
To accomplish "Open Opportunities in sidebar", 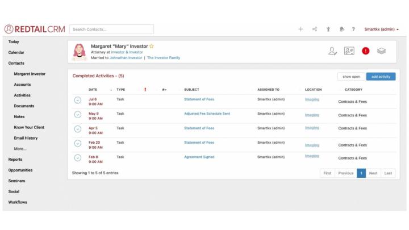I will tap(20, 170).
